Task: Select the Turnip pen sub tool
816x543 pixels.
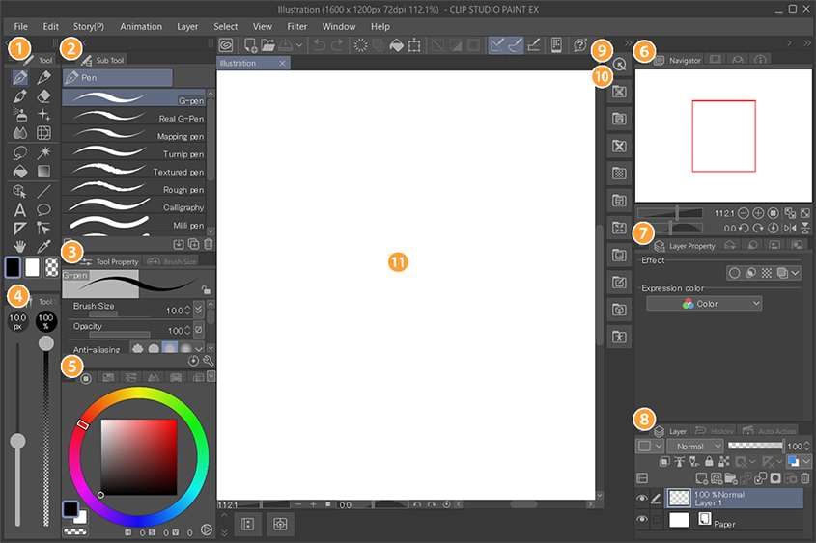Action: [133, 154]
